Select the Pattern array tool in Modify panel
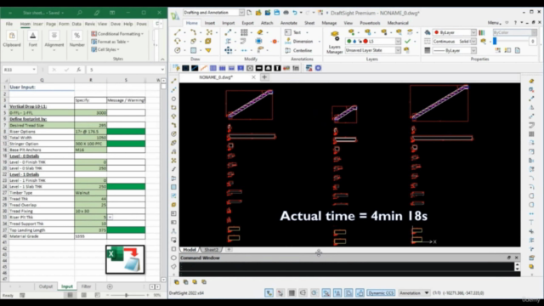Screen dimensions: 544x306 (244, 32)
